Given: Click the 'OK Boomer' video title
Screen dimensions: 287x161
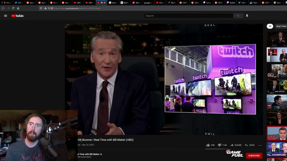Looking at the screenshot, I should 106,140.
